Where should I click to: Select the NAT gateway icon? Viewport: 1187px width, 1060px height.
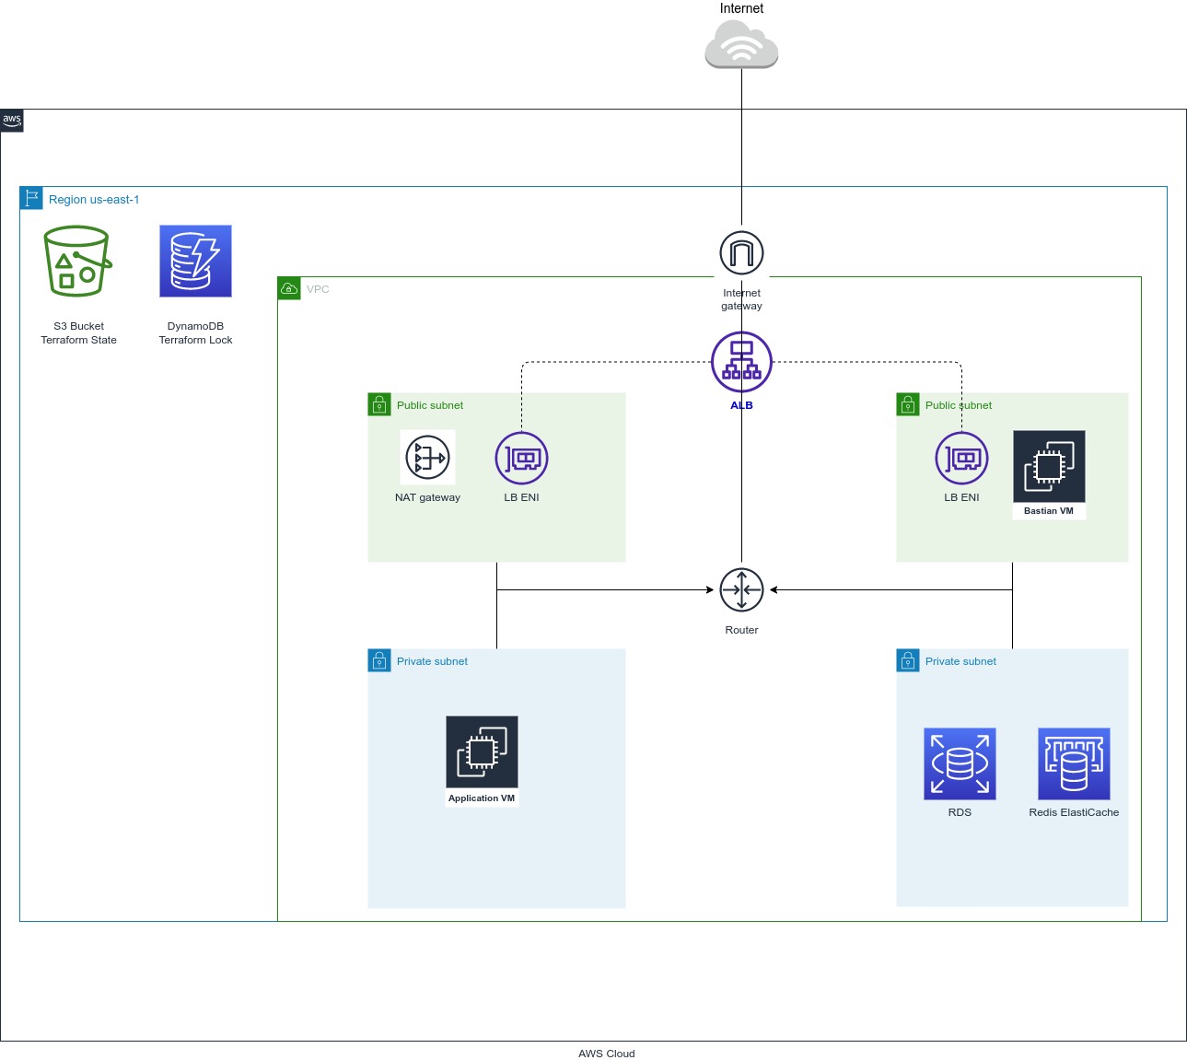coord(427,458)
